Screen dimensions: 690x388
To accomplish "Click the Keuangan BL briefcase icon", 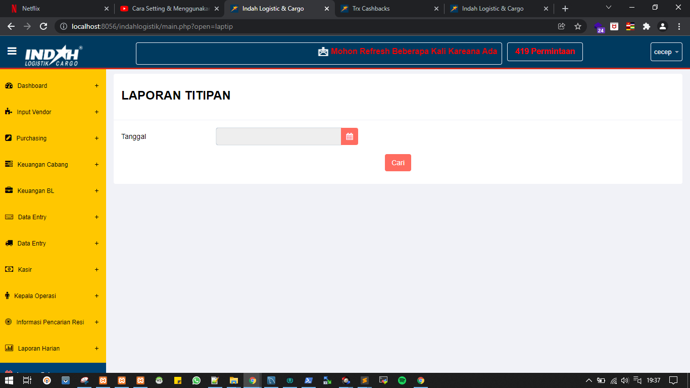I will pos(9,190).
